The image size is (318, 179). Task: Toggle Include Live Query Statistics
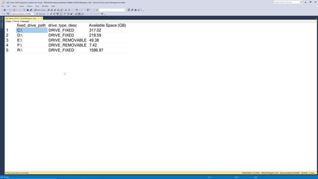(69, 14)
